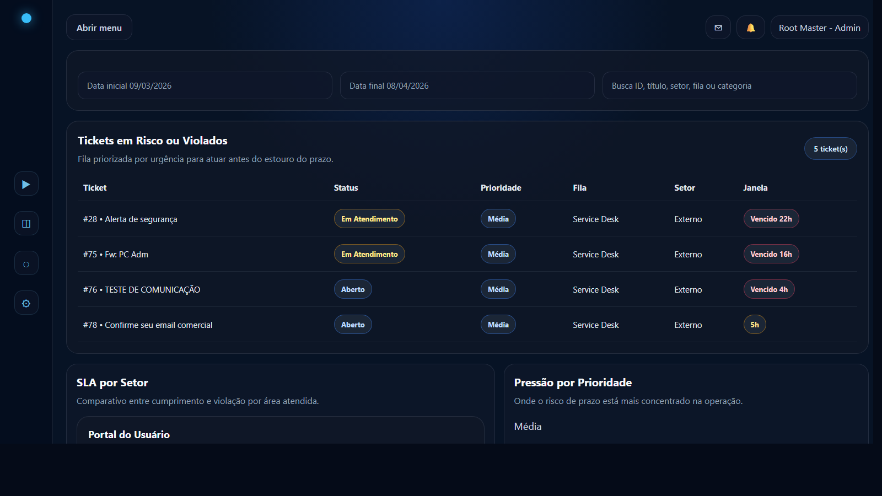Screen dimensions: 882x496
Task: Open the 'Data final' date picker
Action: [467, 85]
